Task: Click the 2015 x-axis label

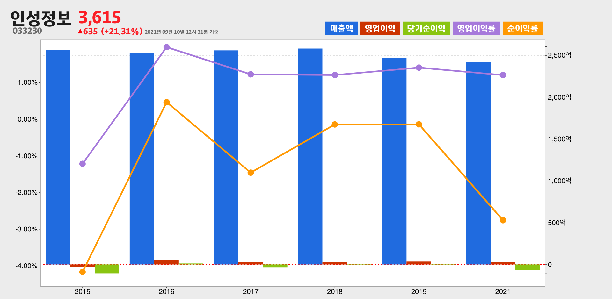Action: 83,292
